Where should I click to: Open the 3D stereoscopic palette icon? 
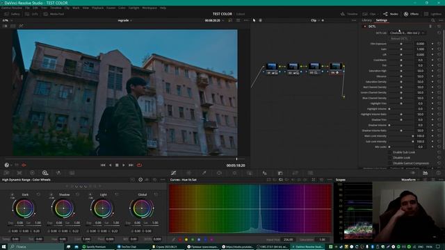(x=310, y=173)
